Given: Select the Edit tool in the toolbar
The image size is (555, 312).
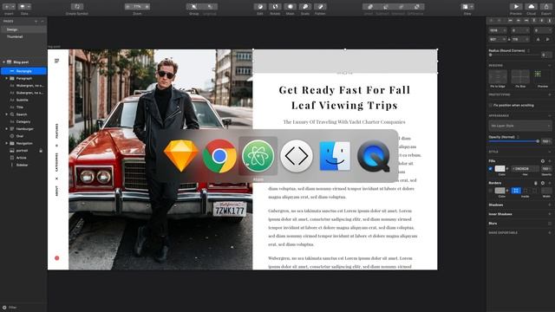Looking at the screenshot, I should pyautogui.click(x=260, y=7).
